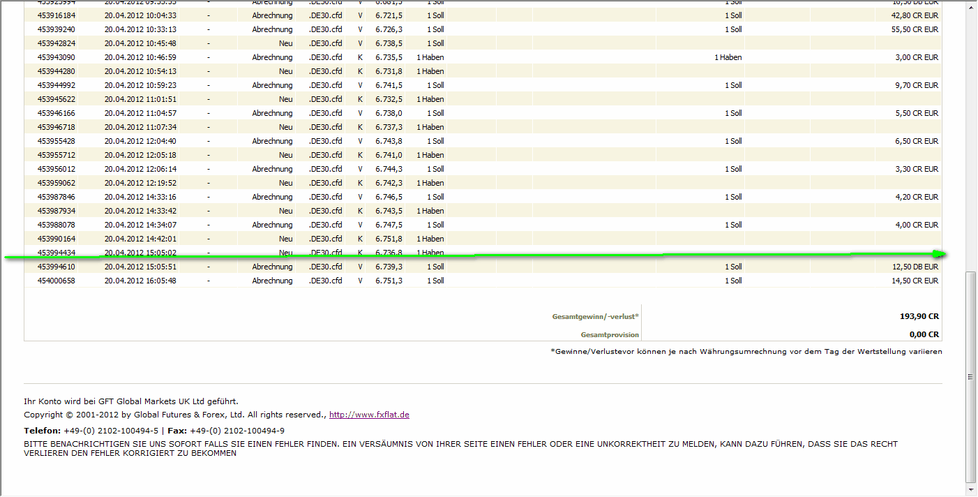Image resolution: width=978 pixels, height=497 pixels.
Task: Select order number 453955428
Action: tap(57, 141)
